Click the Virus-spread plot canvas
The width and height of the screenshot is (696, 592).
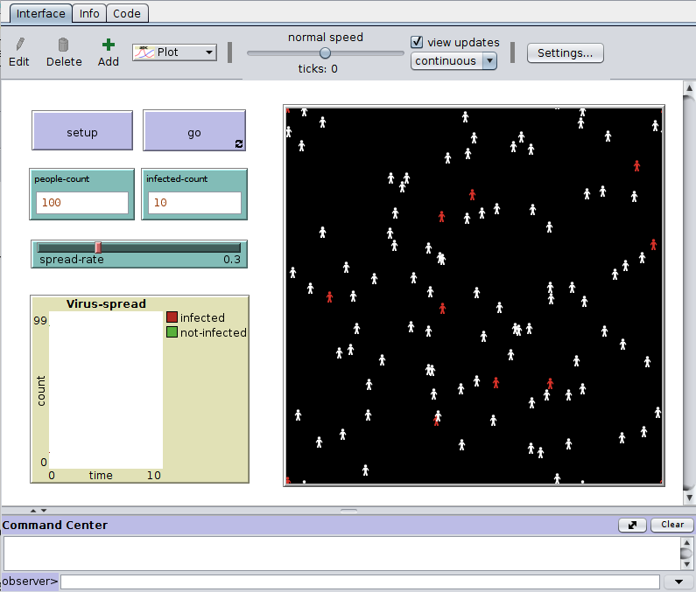(106, 390)
